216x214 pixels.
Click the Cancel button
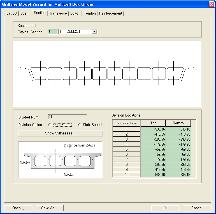(197, 208)
